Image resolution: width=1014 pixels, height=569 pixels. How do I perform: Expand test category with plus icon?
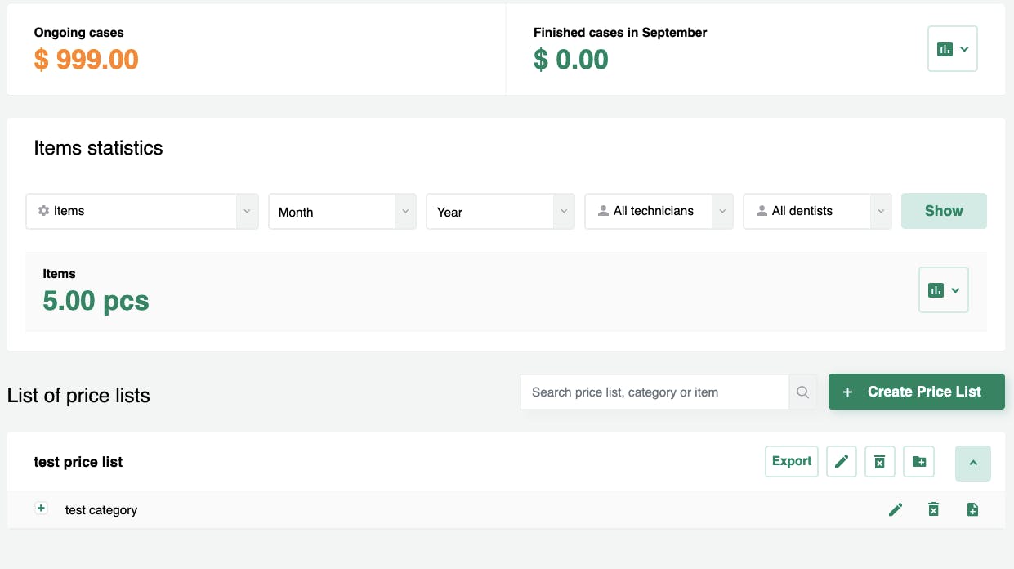tap(42, 509)
